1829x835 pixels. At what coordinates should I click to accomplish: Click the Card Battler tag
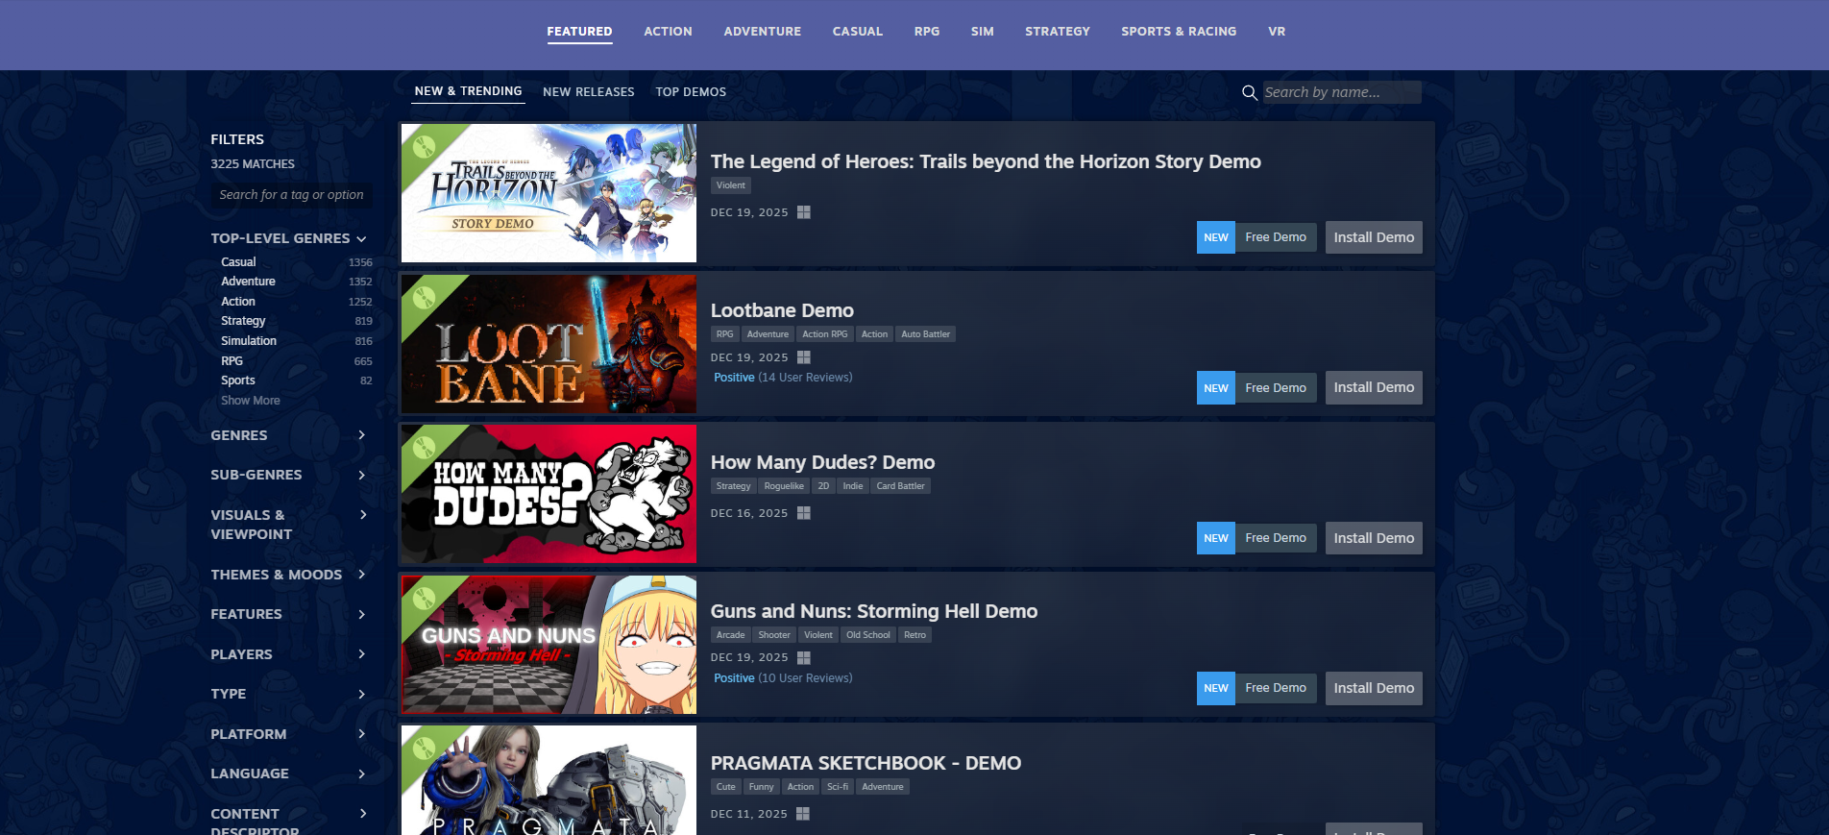coord(900,486)
